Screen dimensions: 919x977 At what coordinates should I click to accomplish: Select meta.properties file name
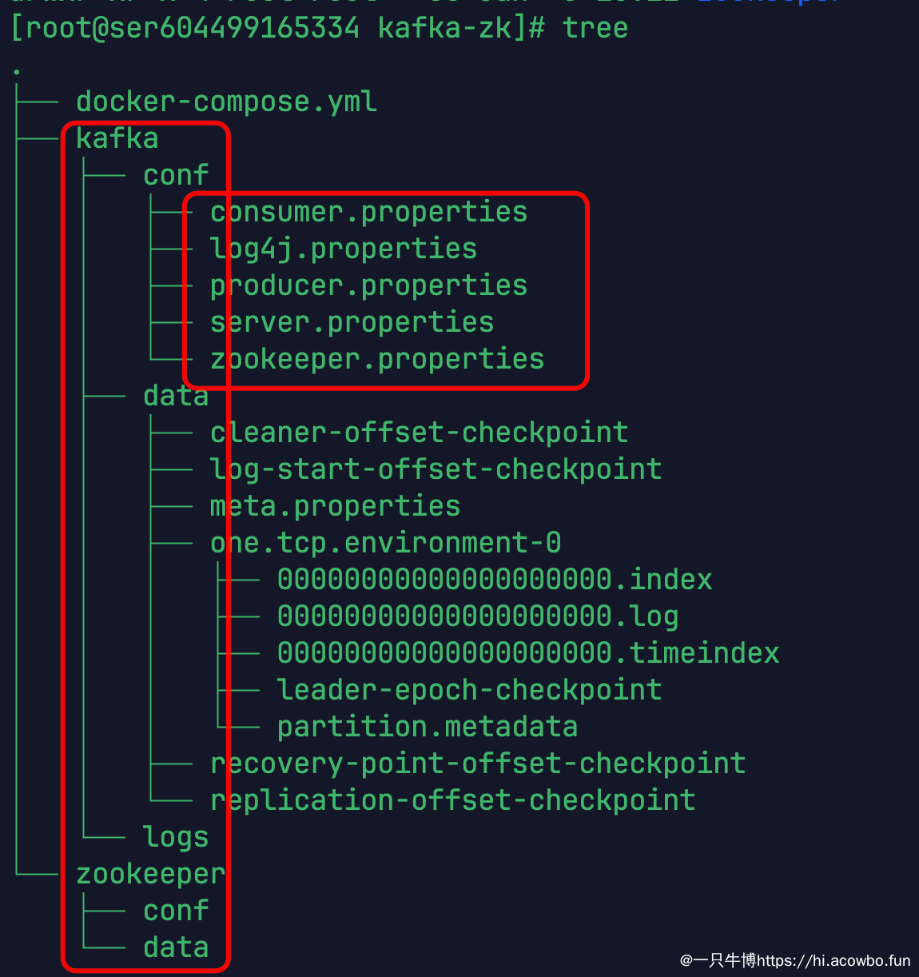tap(335, 506)
